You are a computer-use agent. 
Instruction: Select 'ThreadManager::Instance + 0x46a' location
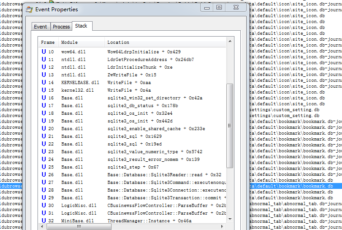click(x=150, y=221)
